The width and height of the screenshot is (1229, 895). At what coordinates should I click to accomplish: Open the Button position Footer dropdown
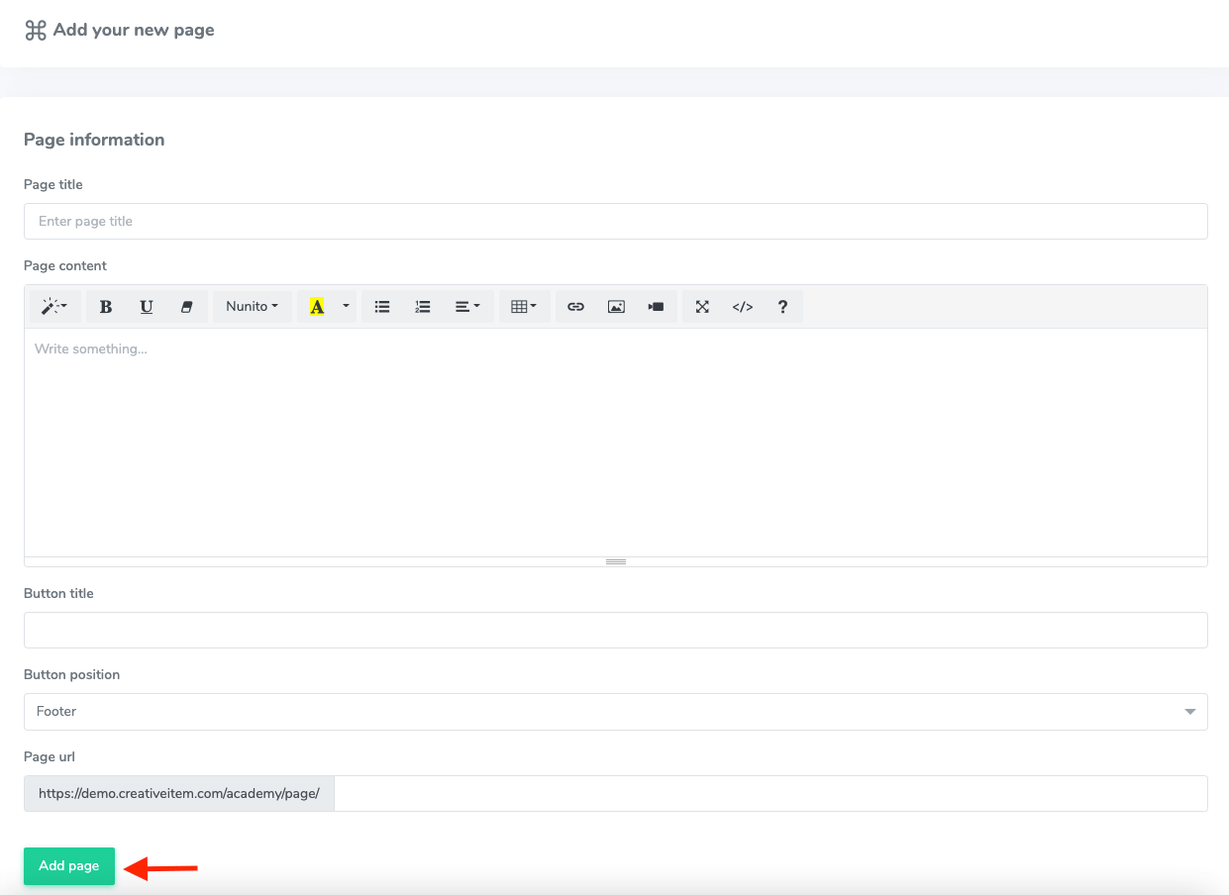(615, 711)
